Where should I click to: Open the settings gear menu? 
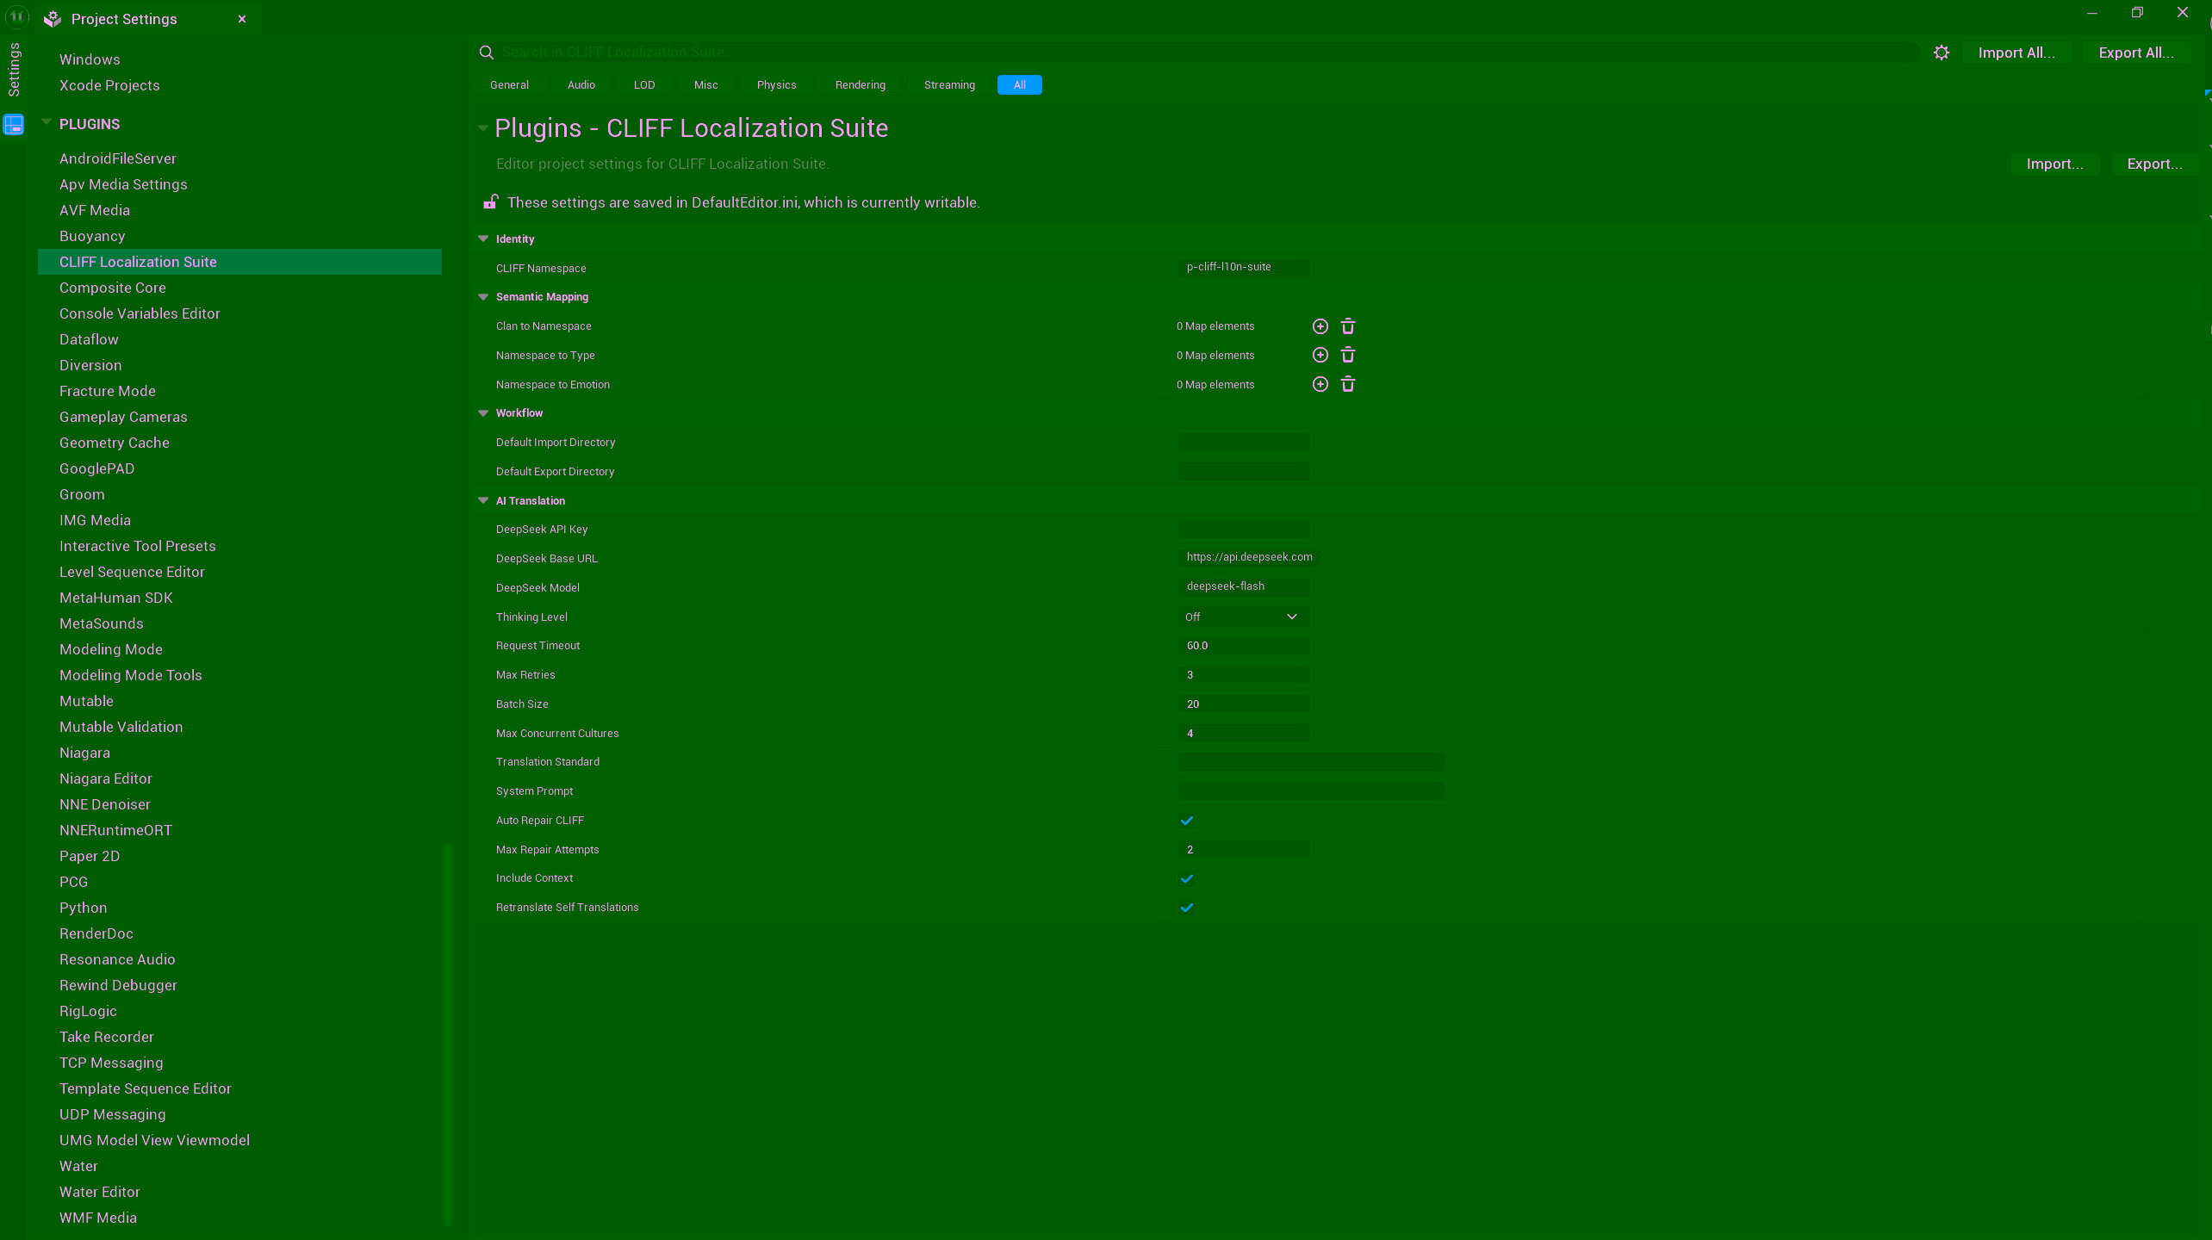point(1942,53)
